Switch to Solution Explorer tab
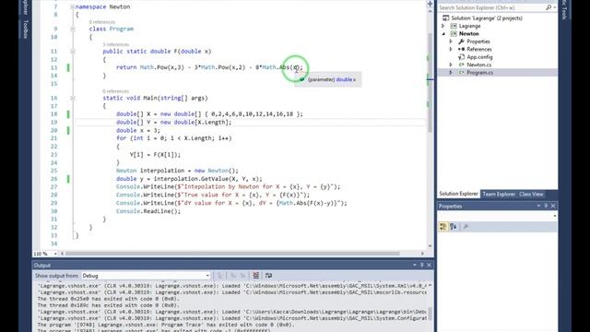590x332 pixels. pyautogui.click(x=459, y=194)
